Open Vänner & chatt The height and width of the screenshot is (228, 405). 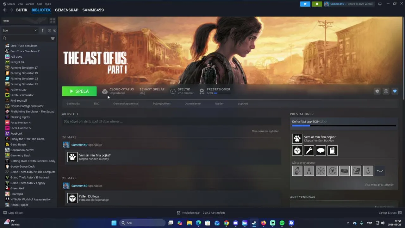click(390, 213)
